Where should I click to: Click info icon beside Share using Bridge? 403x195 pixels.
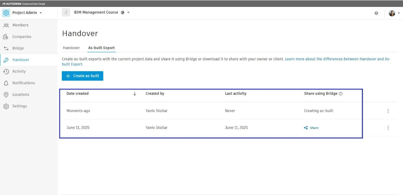[341, 94]
